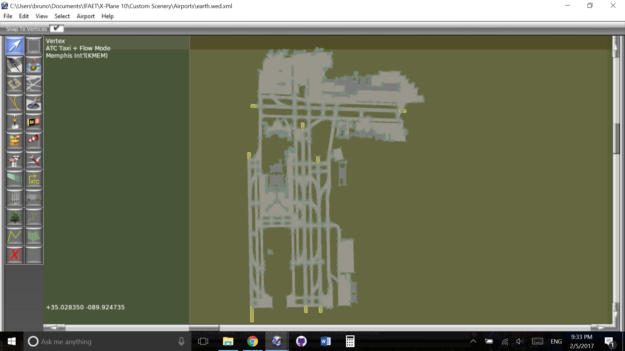
Task: Select the Windsock tool
Action: tap(34, 141)
